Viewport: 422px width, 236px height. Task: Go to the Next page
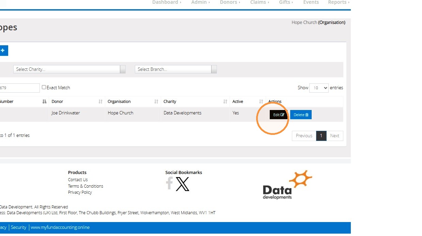click(x=335, y=136)
